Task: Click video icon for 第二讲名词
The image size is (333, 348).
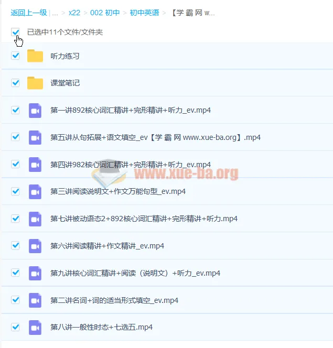Action: click(x=35, y=300)
